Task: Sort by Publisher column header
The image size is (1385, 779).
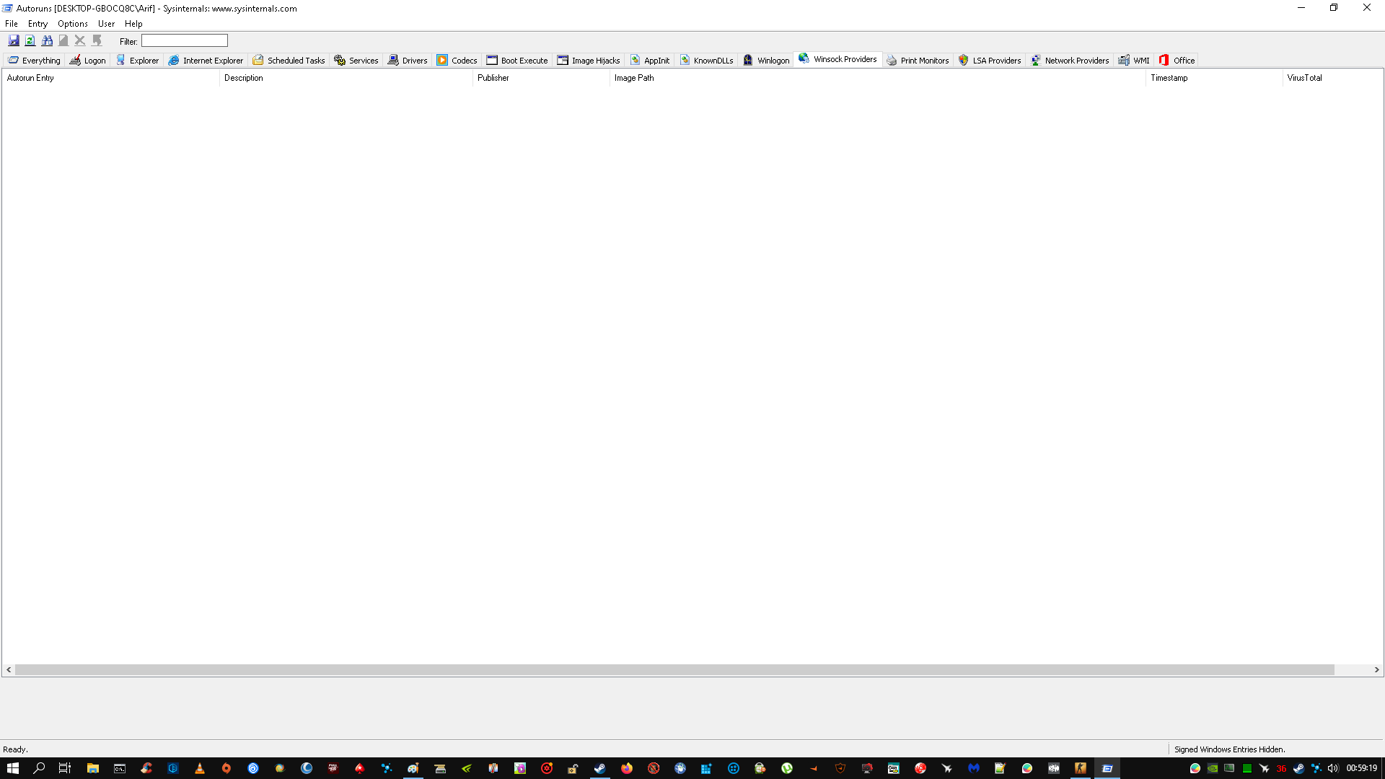Action: click(493, 78)
